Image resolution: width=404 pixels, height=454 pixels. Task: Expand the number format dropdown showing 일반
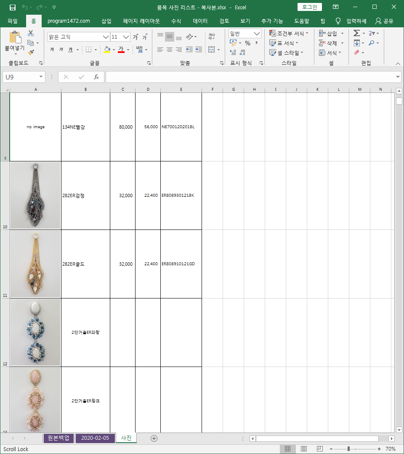(x=257, y=34)
